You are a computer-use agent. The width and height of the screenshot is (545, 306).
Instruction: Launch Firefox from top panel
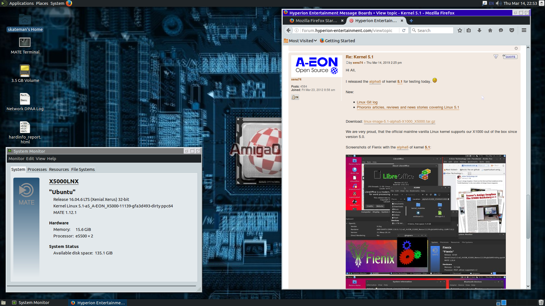(x=69, y=3)
